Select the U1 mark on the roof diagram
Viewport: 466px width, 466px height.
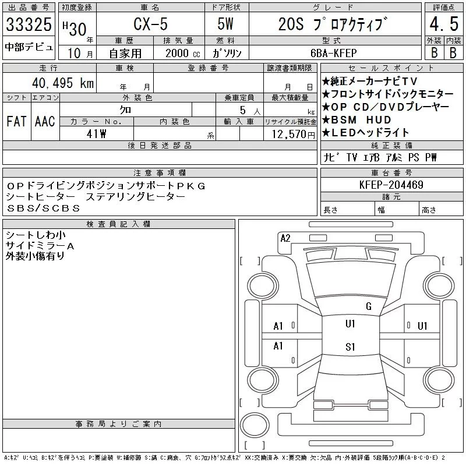350,324
